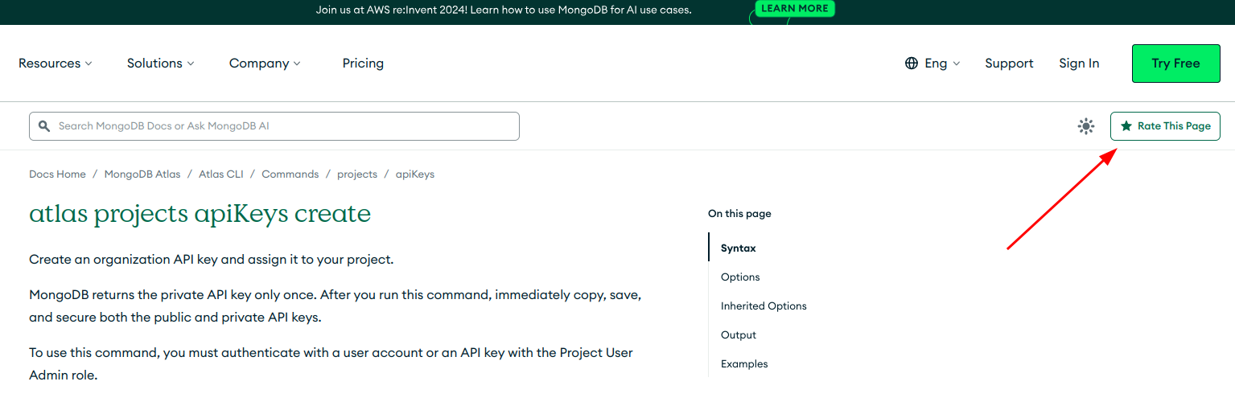The height and width of the screenshot is (402, 1235).
Task: Click the Rate This Page button
Action: (1165, 126)
